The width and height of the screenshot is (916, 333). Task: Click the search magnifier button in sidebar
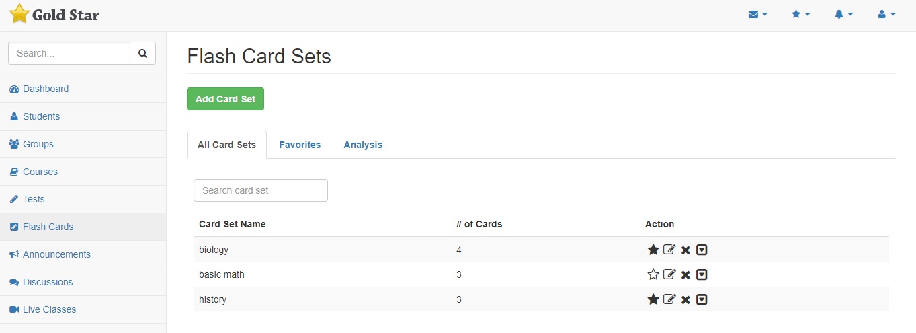pos(142,53)
